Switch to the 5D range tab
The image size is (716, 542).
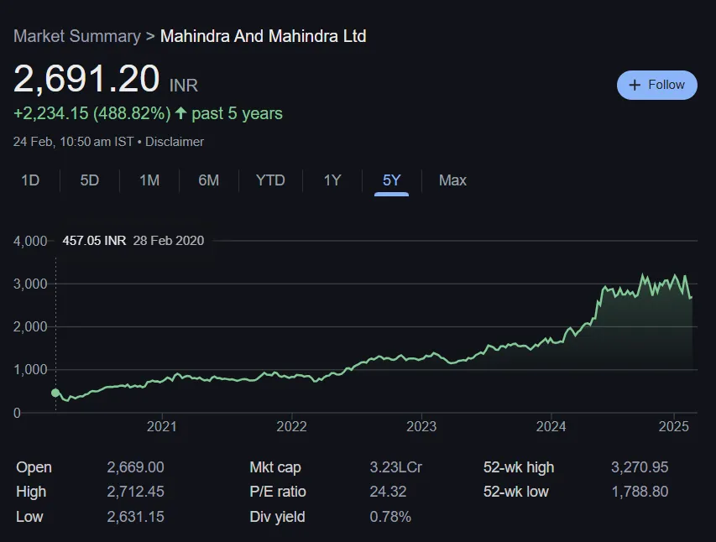(90, 180)
